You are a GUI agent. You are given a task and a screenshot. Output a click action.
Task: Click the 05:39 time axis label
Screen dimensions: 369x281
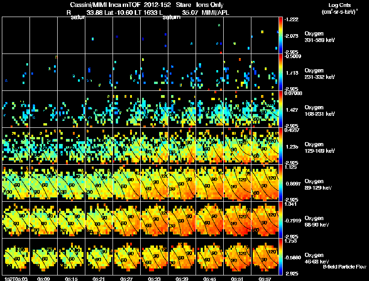[182, 279]
